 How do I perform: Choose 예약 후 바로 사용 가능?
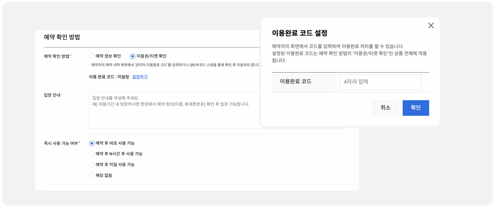[92, 143]
